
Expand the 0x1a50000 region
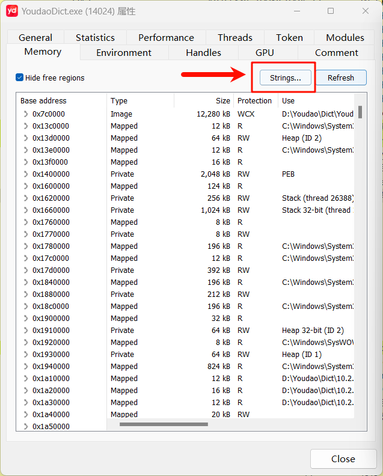(x=26, y=427)
